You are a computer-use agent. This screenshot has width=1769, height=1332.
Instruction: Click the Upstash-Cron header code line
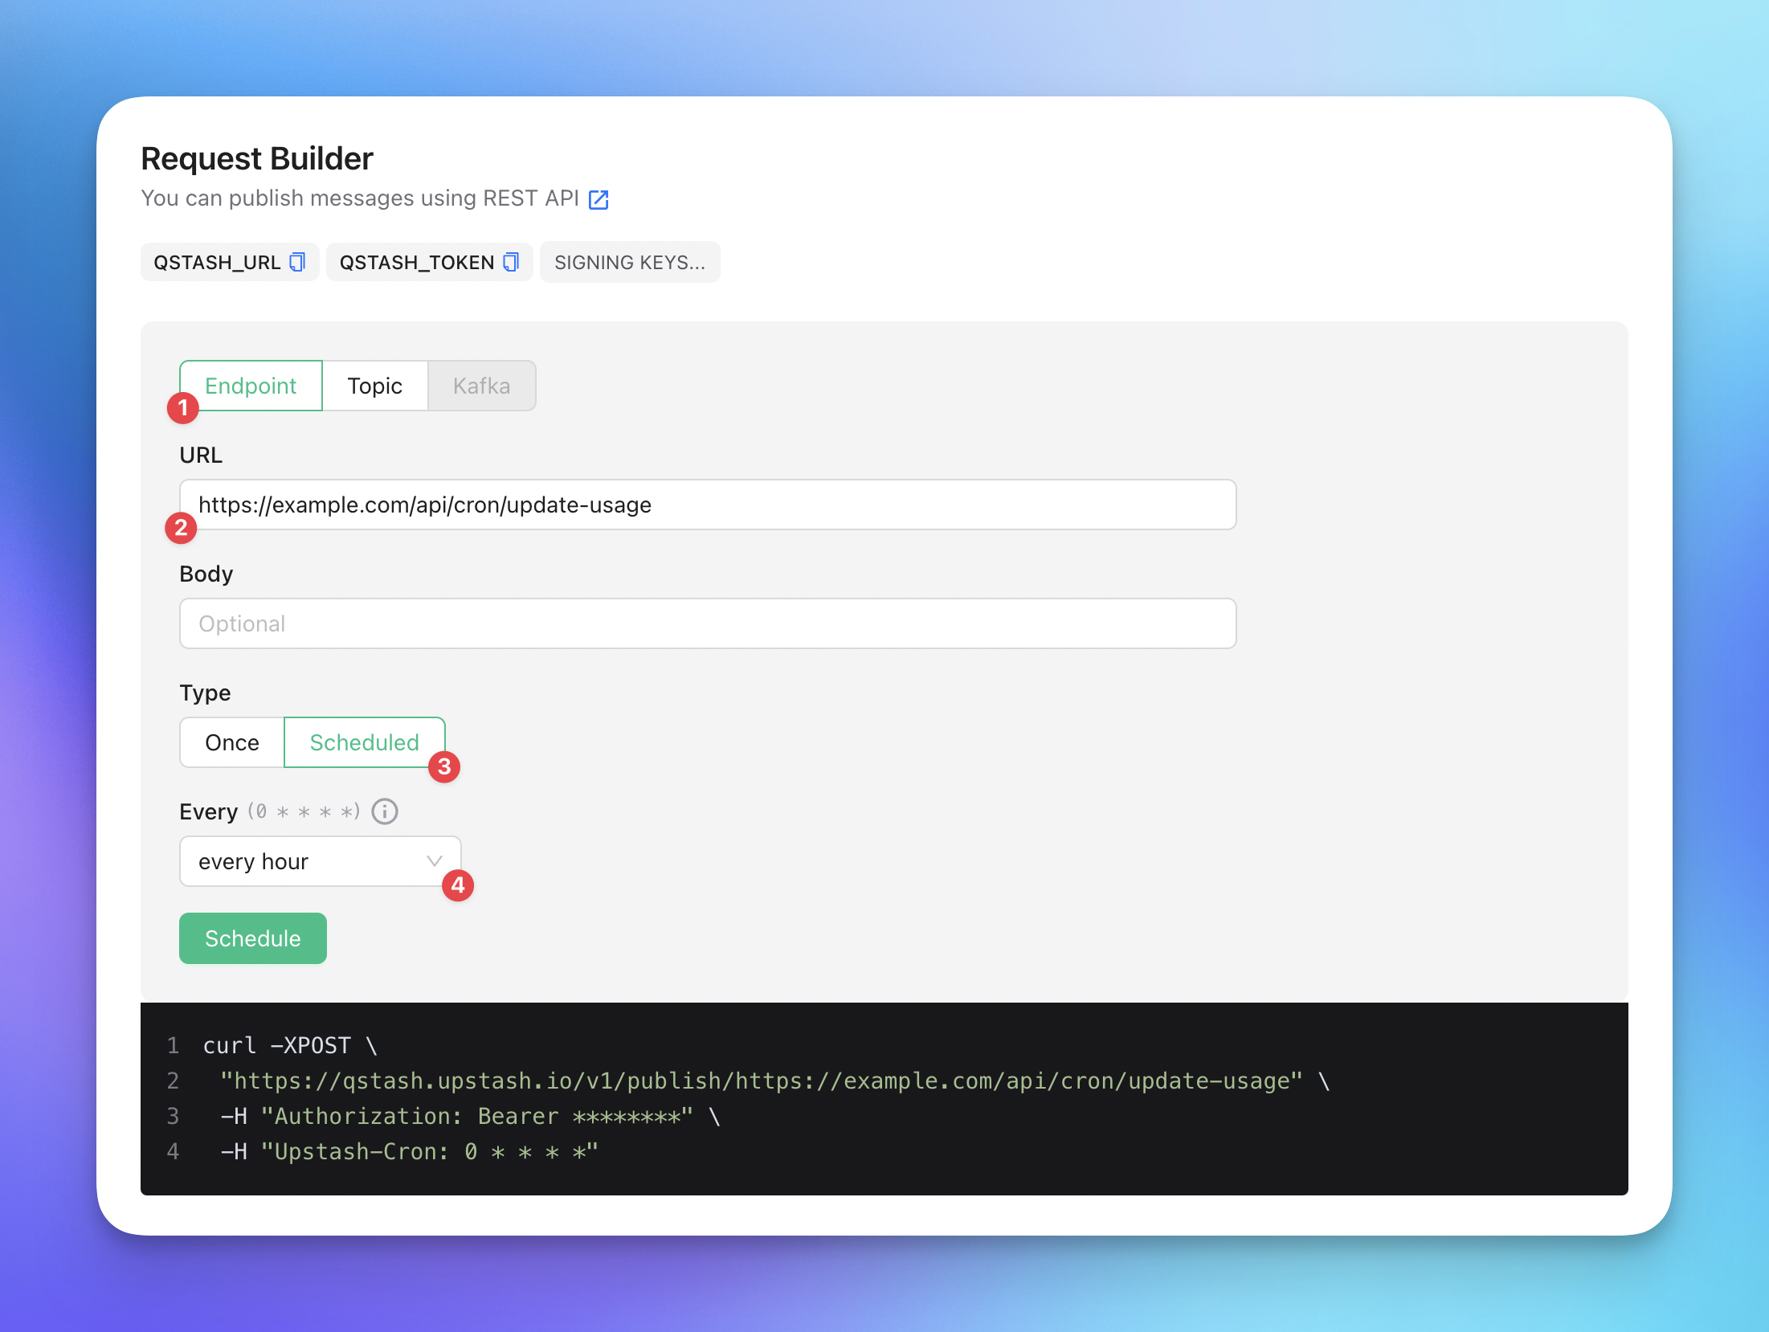tap(410, 1151)
